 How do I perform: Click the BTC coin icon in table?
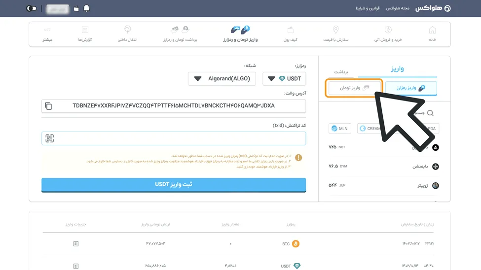[296, 244]
